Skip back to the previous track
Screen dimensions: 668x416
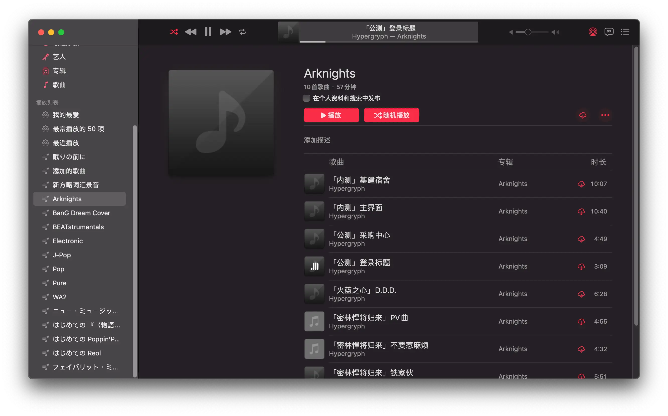tap(191, 32)
